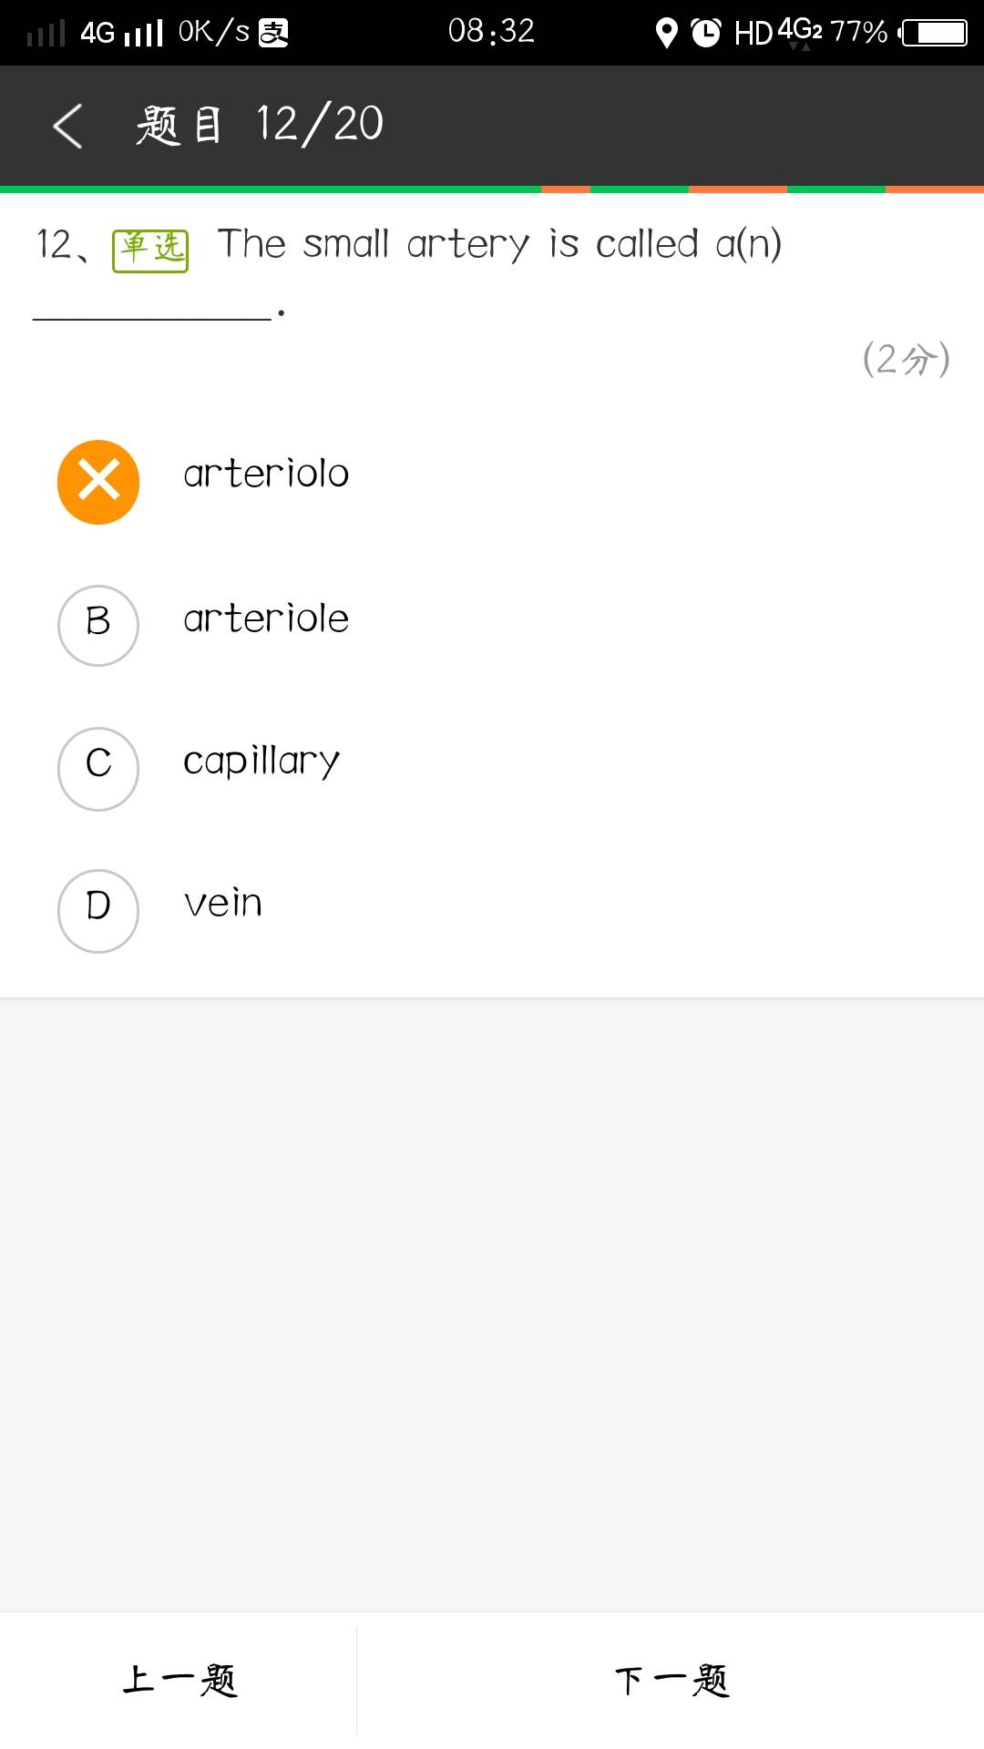Choose the answer text 'arteriole'
Screen dimensions: 984x1749
(266, 619)
